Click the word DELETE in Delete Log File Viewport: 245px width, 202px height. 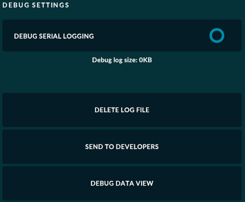(107, 110)
